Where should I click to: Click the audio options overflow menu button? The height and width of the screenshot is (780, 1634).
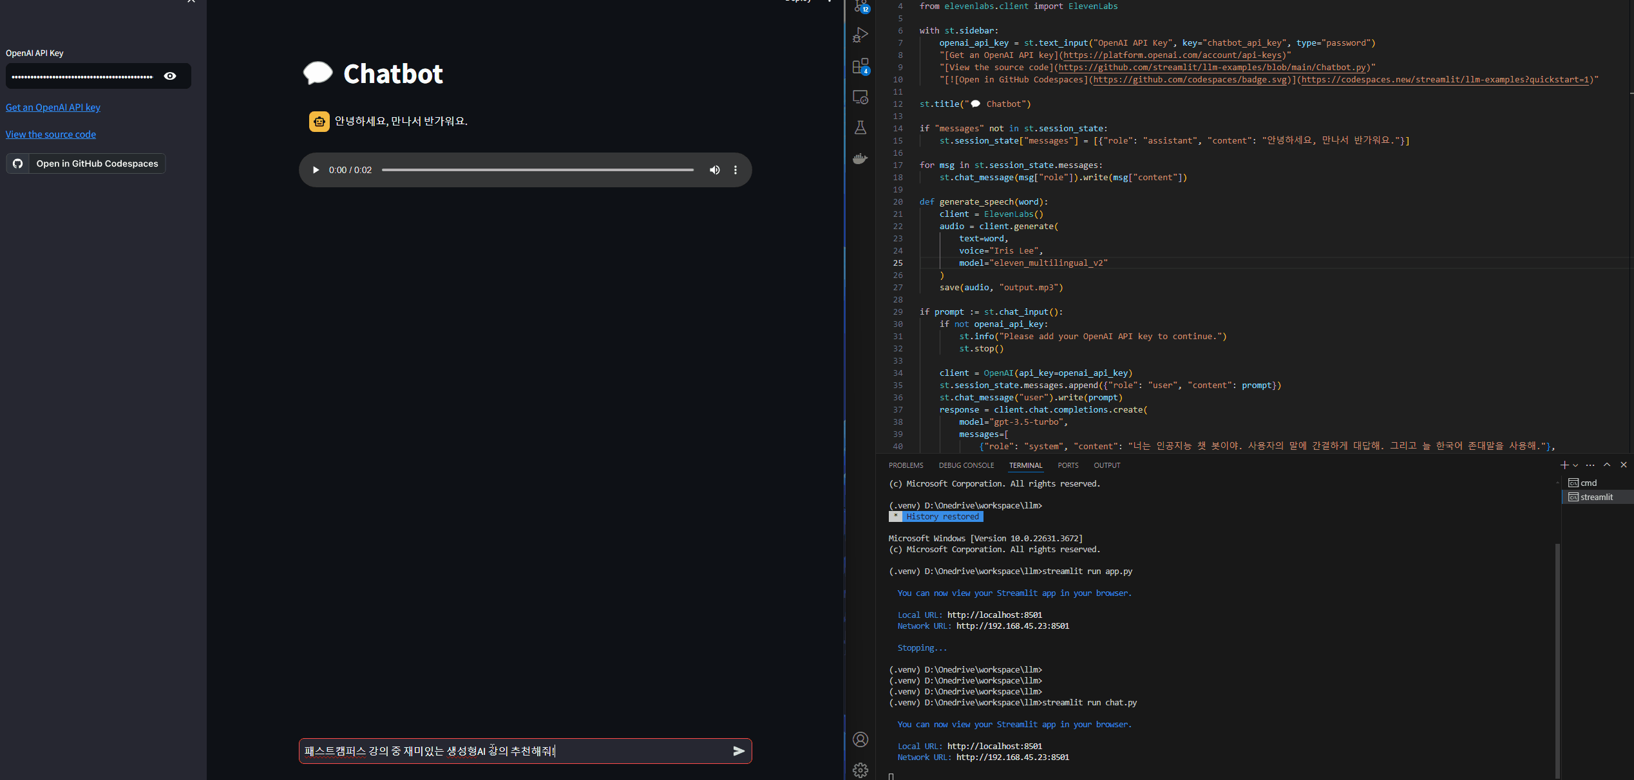(736, 170)
